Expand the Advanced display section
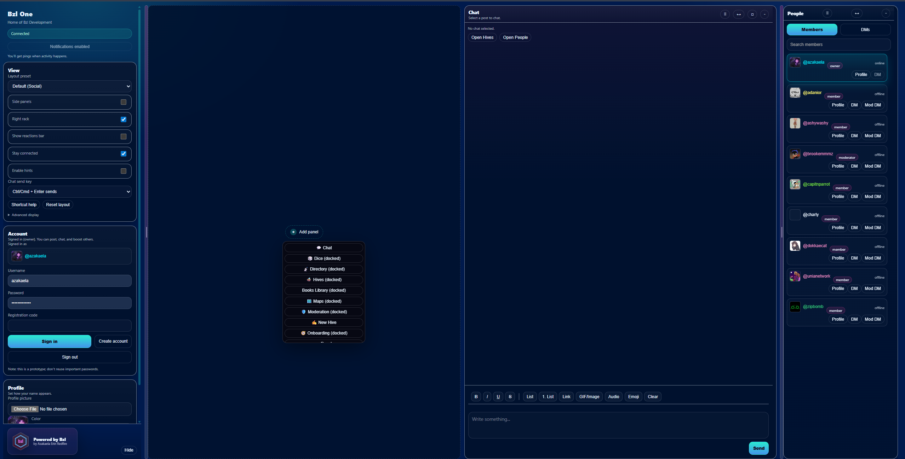Screen dimensions: 905x459 click(x=23, y=215)
